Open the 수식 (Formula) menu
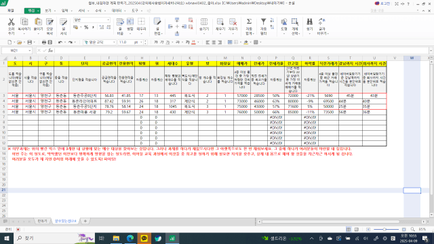434x244 pixels. 98,11
